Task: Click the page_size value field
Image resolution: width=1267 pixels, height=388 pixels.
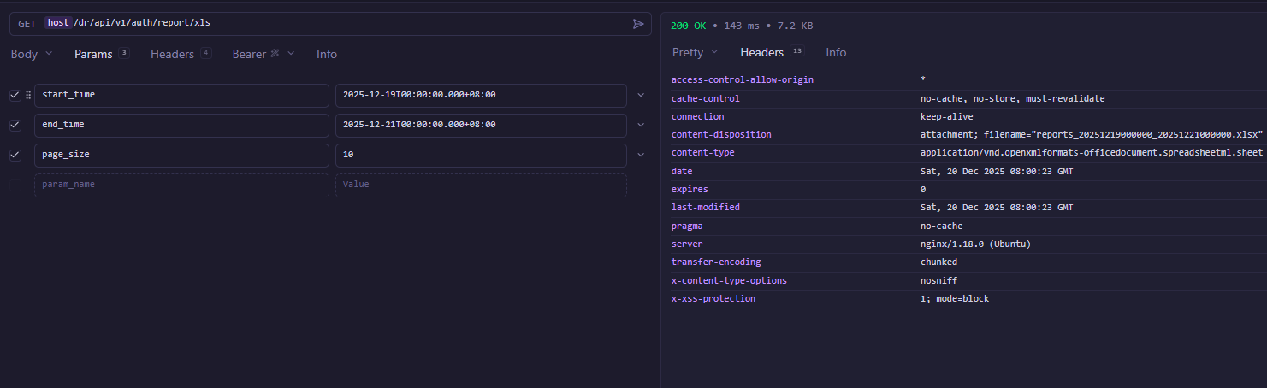Action: pos(480,156)
